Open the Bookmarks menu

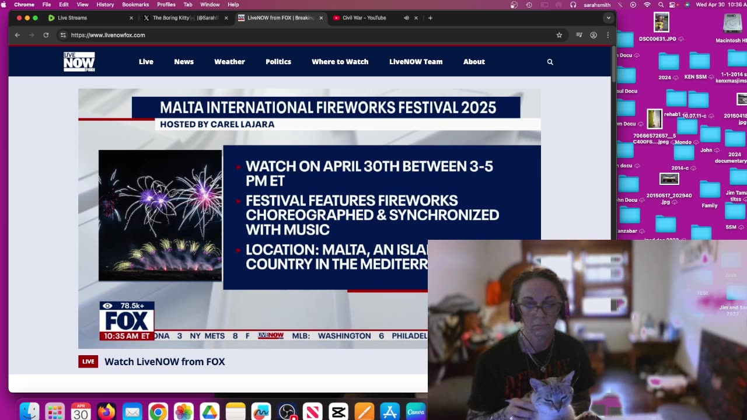(135, 5)
